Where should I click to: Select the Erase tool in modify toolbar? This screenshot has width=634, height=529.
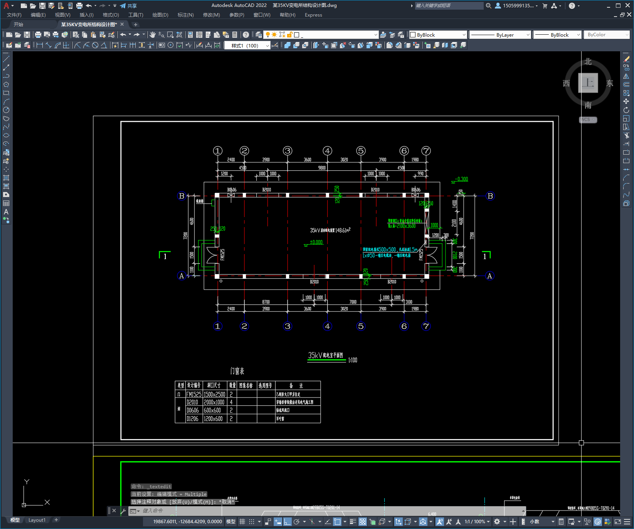click(x=626, y=59)
